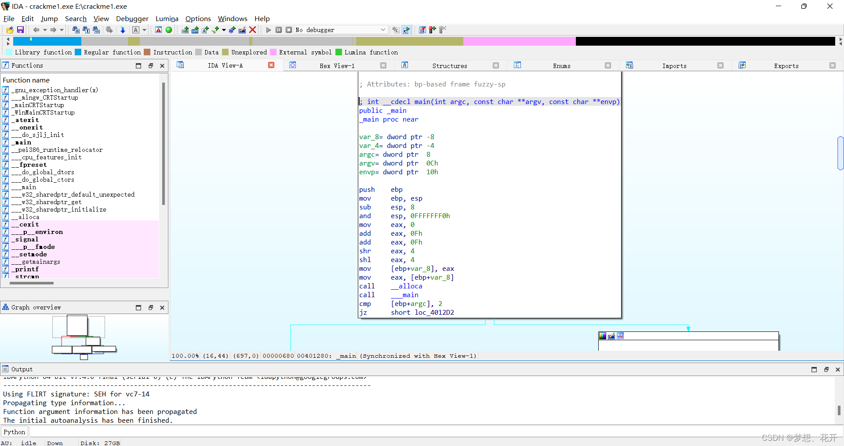Click the breakpoint list window icon
This screenshot has height=446, width=844.
coord(422,30)
